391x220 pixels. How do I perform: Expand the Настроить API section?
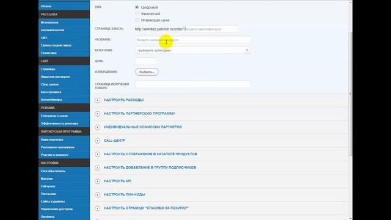tap(117, 181)
